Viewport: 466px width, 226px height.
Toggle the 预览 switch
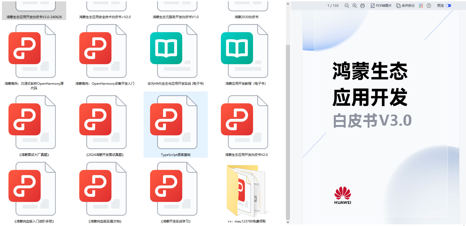pyautogui.click(x=448, y=6)
